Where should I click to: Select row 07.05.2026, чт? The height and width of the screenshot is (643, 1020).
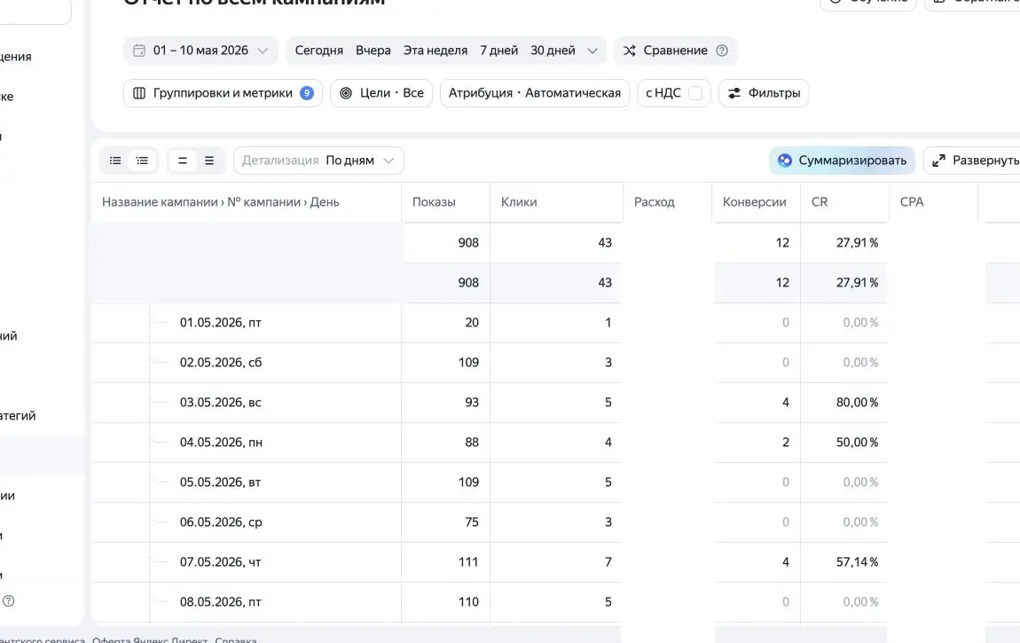[221, 562]
